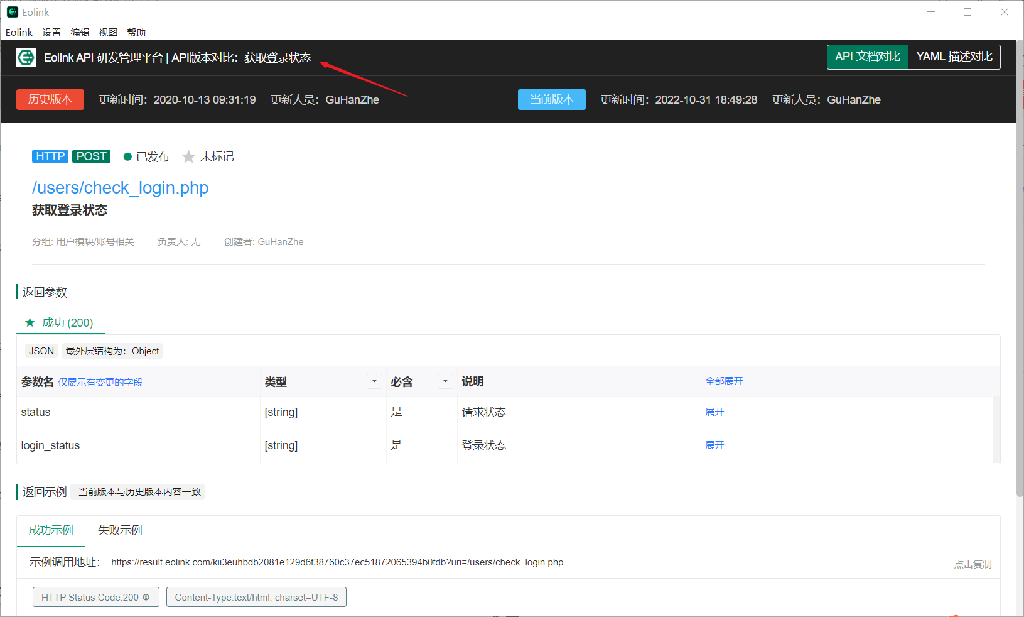
Task: Switch to API 文档对比 tab
Action: click(868, 57)
